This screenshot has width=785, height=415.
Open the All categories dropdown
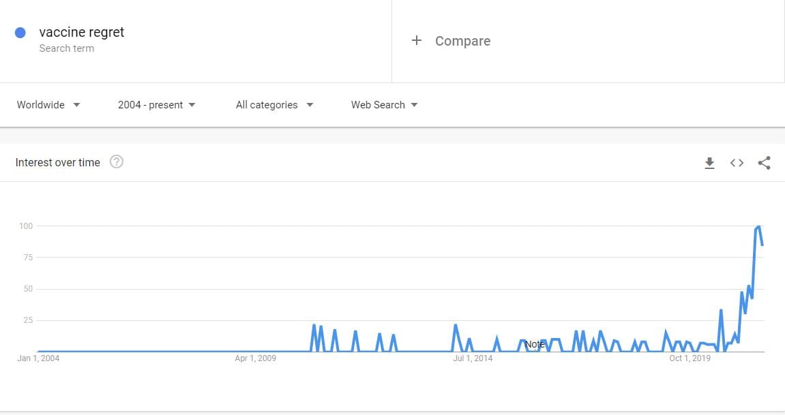(x=274, y=105)
